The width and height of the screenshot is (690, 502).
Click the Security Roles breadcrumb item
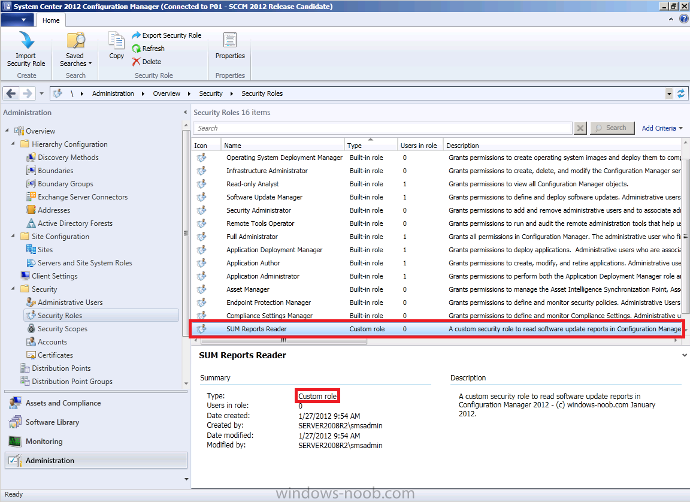(x=262, y=93)
